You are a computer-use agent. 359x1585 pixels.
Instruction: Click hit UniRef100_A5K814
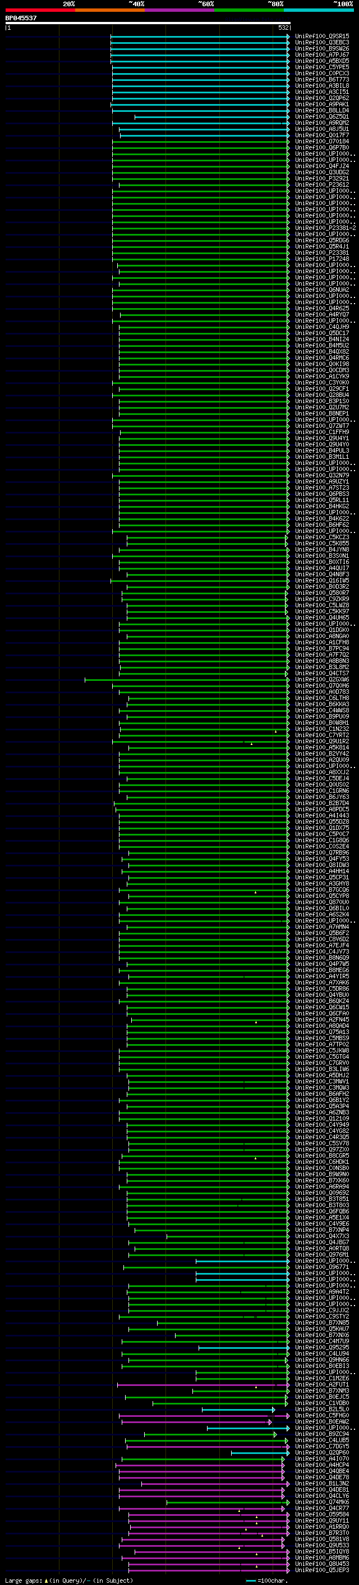pos(321,748)
